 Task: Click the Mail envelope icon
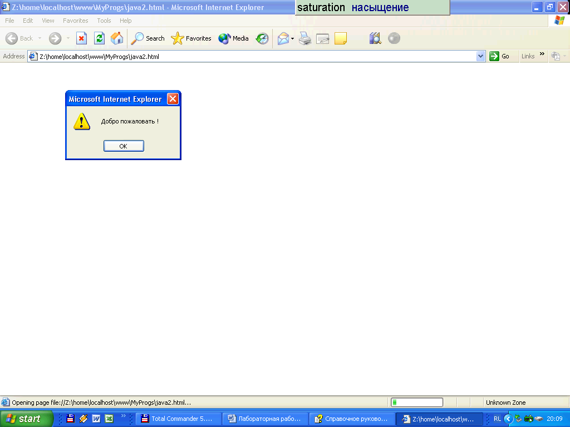283,38
